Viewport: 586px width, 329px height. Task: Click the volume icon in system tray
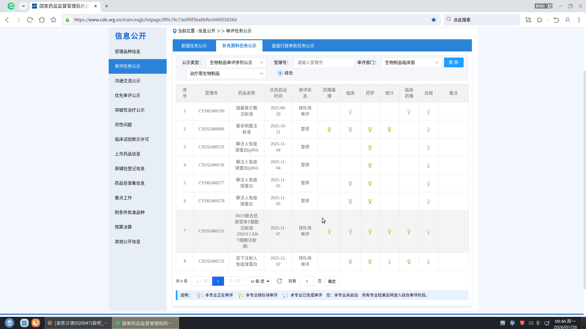[x=538, y=323]
